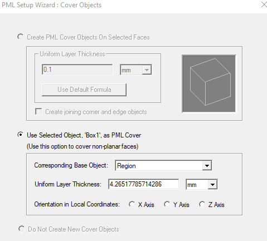Click the thickness field showing 4.26517785714286
The height and width of the screenshot is (241, 267).
[143, 184]
